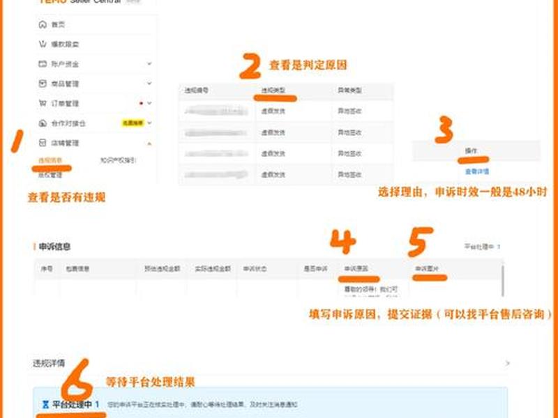Viewport: 558px width, 418px height.
Task: Click the icon beside the yellow-badged item
Action: (x=43, y=123)
